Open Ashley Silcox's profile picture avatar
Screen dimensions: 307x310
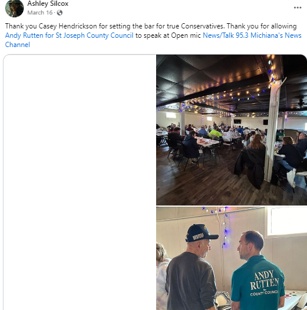[15, 8]
